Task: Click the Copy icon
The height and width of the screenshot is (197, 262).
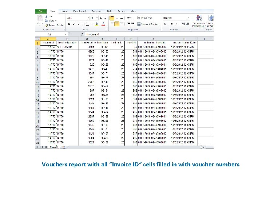Action: [x=47, y=21]
